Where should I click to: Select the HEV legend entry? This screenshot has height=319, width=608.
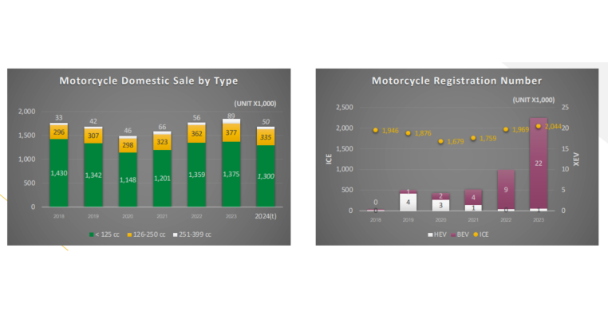point(437,234)
